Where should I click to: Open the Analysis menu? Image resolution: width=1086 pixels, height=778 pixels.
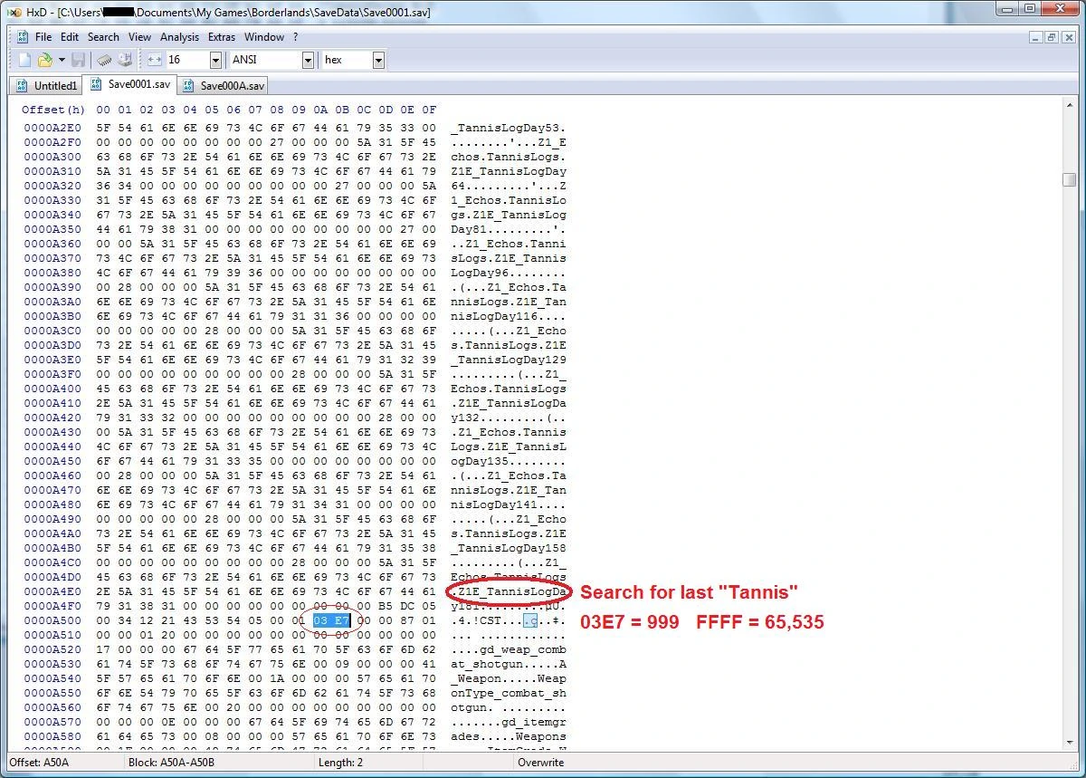click(x=179, y=37)
